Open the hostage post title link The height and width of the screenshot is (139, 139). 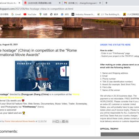coord(38,52)
